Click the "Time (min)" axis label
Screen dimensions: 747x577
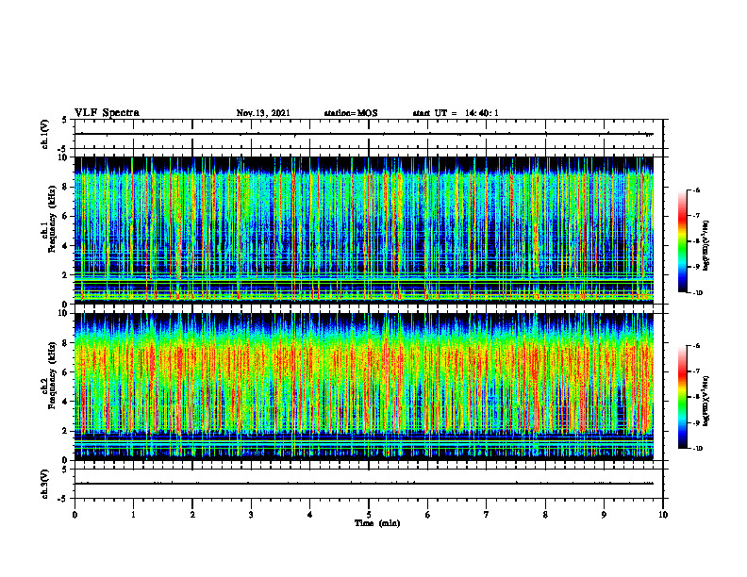tap(377, 523)
